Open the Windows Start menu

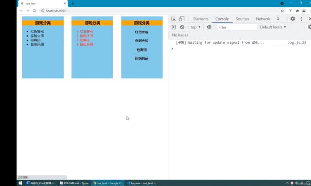20,183
